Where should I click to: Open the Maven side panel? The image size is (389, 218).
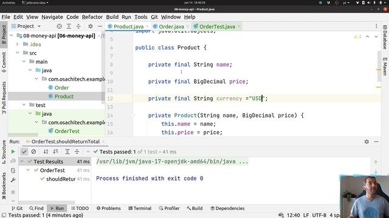tap(385, 66)
